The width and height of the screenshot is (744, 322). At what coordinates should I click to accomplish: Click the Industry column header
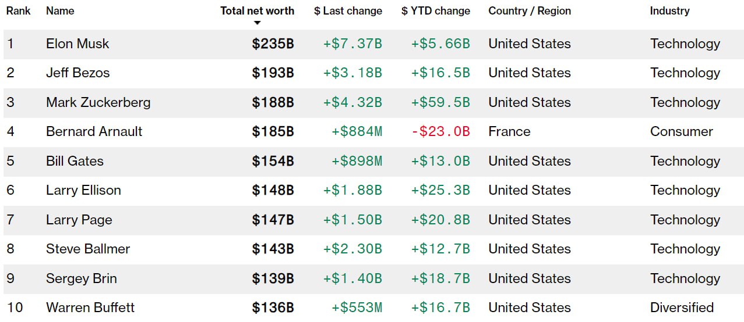669,10
